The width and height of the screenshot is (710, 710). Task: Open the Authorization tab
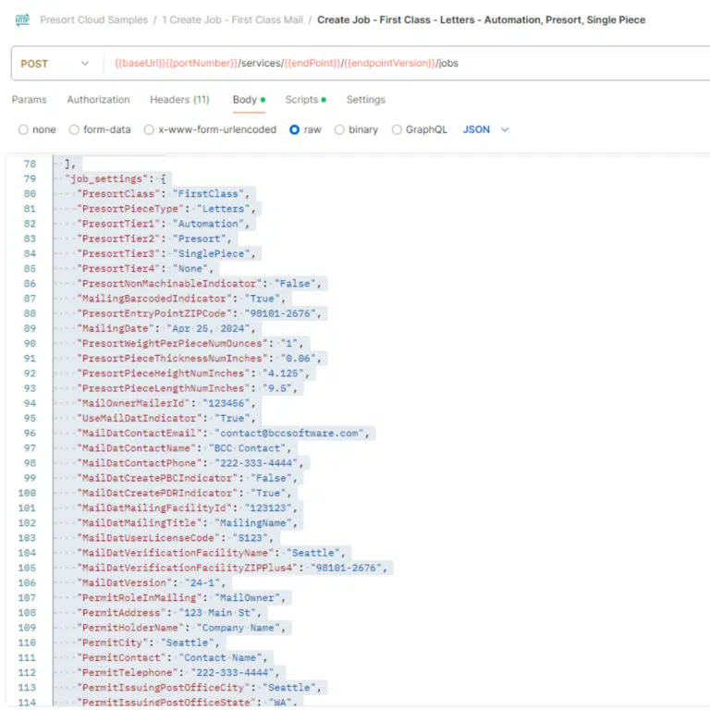pos(98,100)
